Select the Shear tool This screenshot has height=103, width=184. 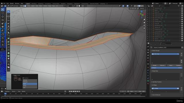pos(8,67)
